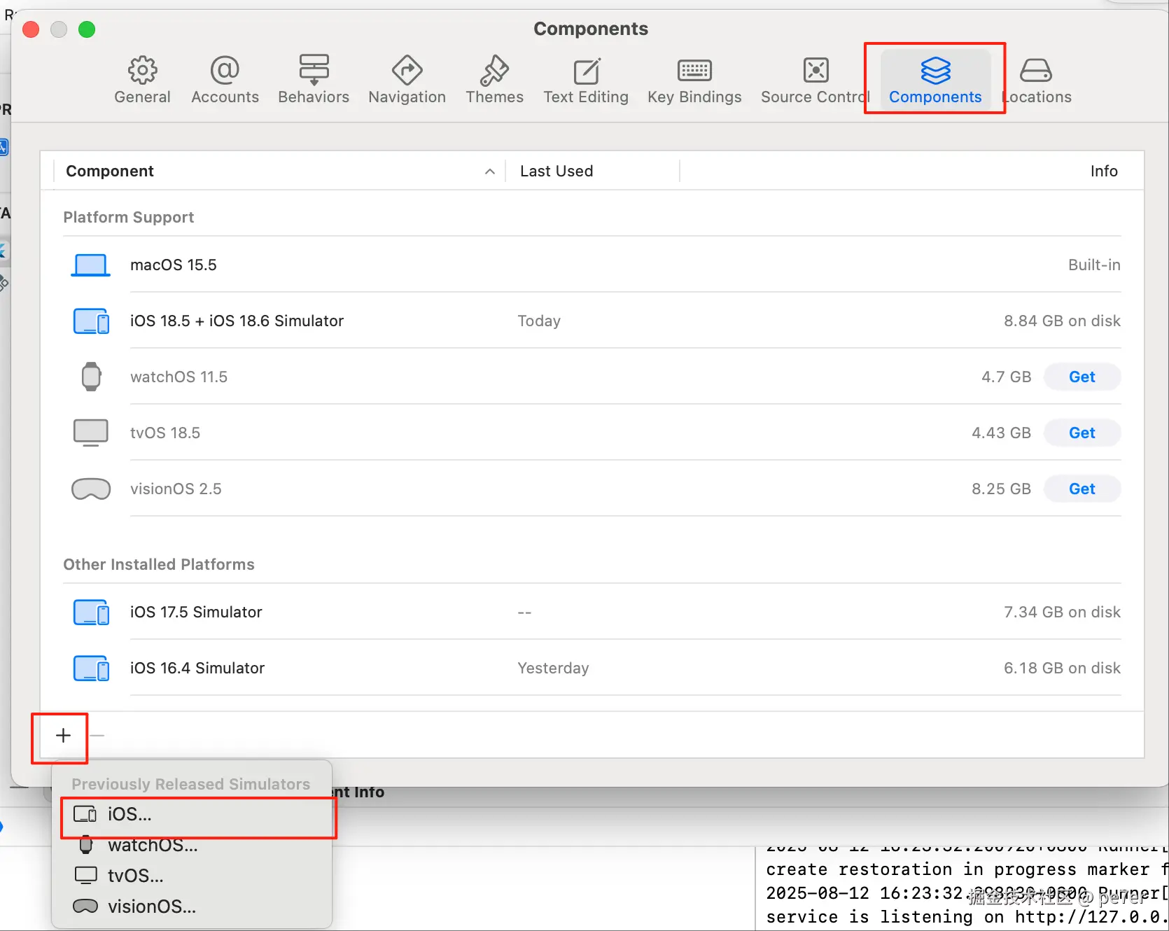This screenshot has width=1169, height=931.
Task: Select the Components tab
Action: point(935,80)
